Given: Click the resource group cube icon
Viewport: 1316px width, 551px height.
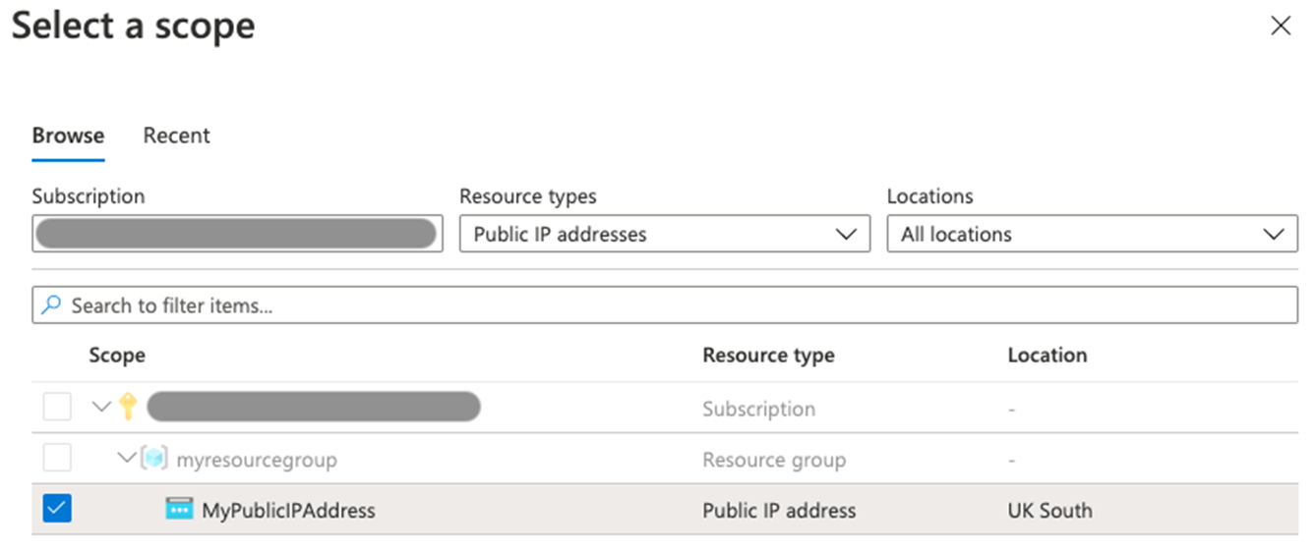Looking at the screenshot, I should coord(154,458).
